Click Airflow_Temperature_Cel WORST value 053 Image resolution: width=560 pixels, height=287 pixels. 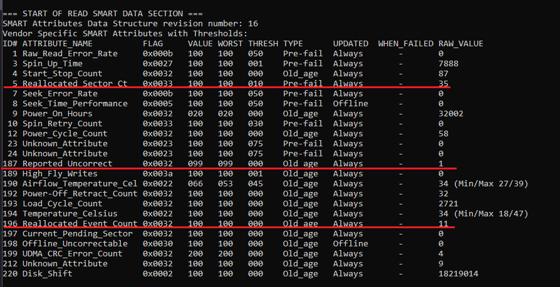pos(226,184)
